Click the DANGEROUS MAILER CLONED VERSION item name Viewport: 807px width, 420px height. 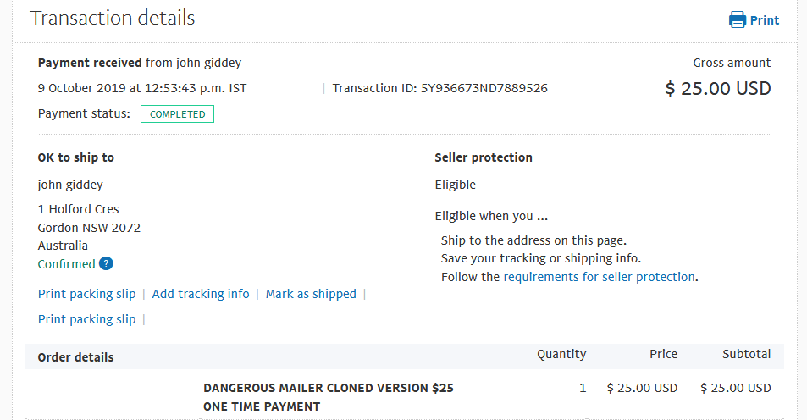coord(329,388)
